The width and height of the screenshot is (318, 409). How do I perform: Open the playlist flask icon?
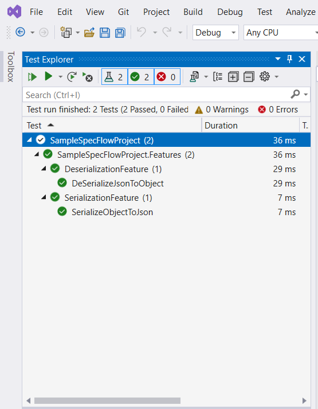point(194,77)
